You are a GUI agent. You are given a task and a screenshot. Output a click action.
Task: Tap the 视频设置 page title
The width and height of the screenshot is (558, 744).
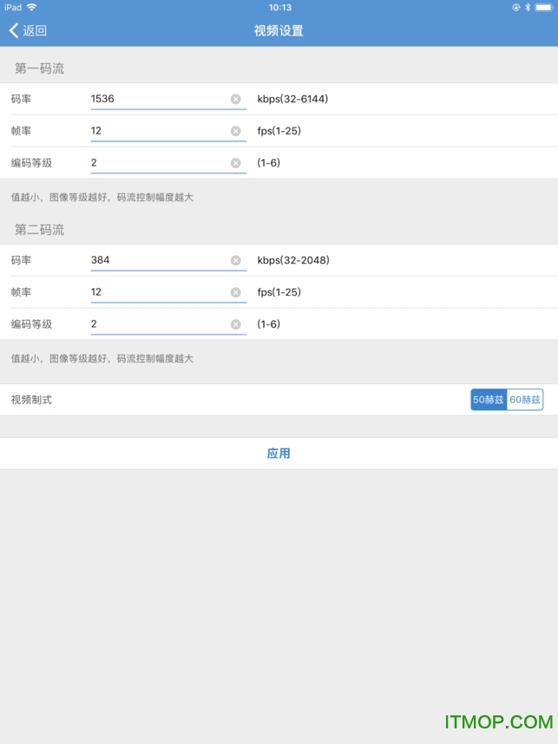(279, 31)
